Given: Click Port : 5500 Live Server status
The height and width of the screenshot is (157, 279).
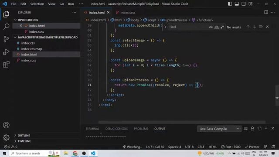Looking at the screenshot, I should (231, 147).
